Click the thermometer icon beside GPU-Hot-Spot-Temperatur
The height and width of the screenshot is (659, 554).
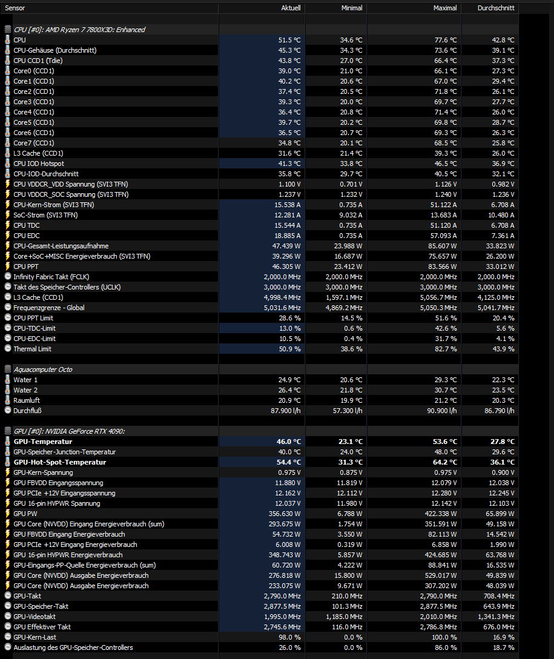7,462
